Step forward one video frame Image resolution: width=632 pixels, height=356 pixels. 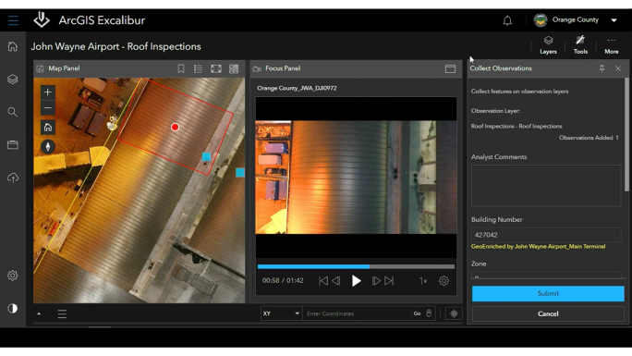point(376,280)
